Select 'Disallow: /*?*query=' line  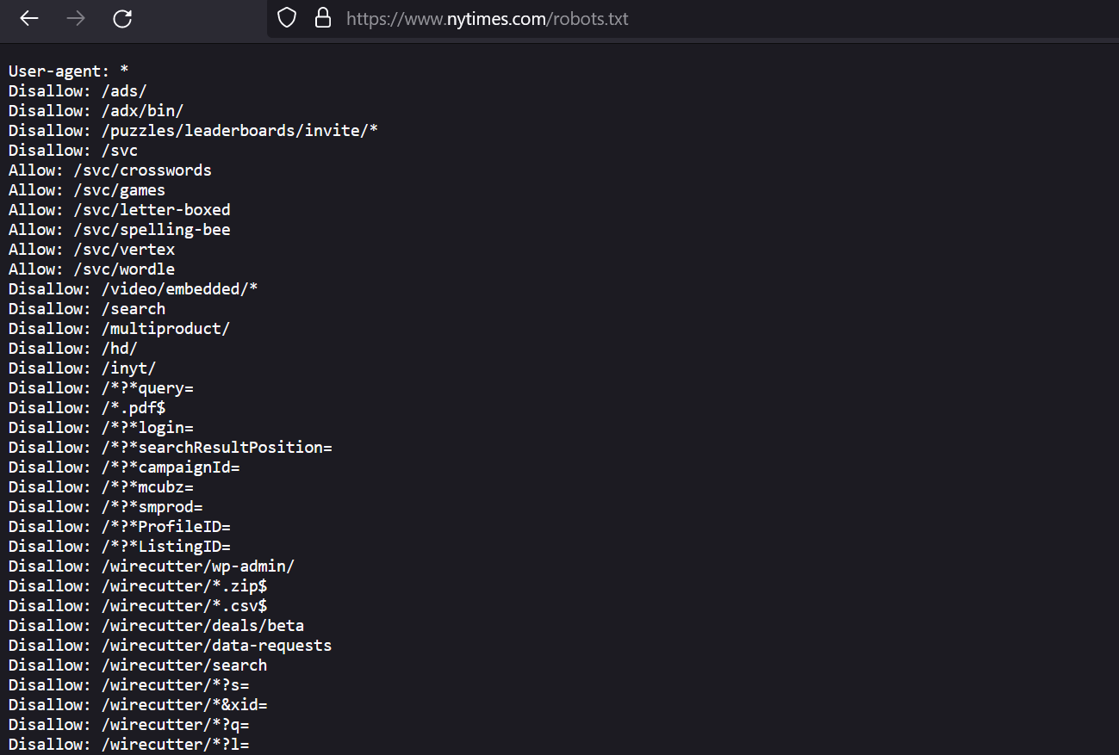pos(101,387)
